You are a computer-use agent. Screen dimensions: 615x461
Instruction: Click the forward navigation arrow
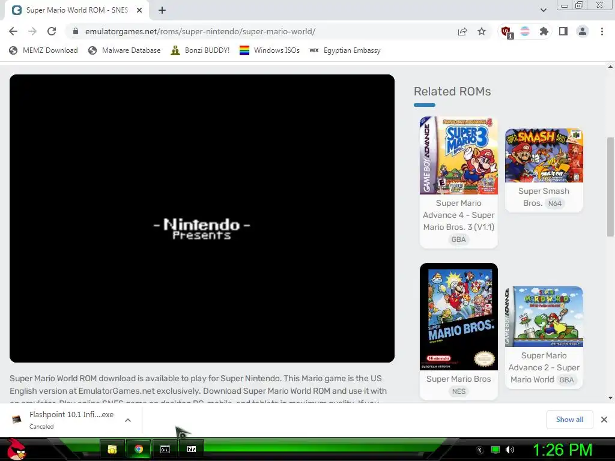(x=32, y=31)
